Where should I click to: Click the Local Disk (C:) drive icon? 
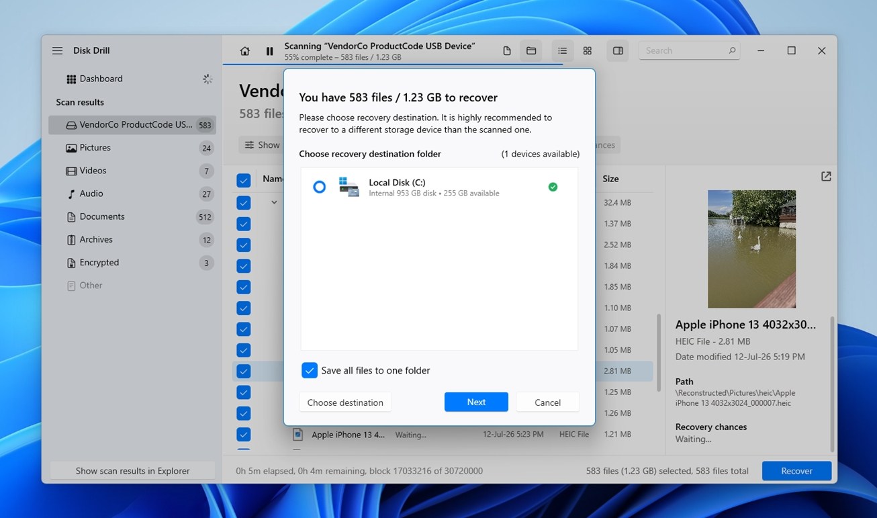click(x=349, y=187)
